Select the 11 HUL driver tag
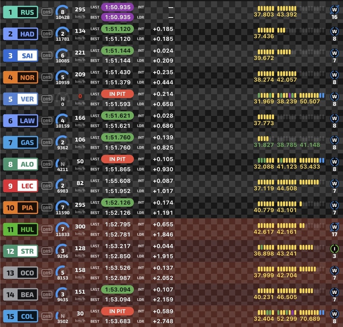 tap(21, 230)
